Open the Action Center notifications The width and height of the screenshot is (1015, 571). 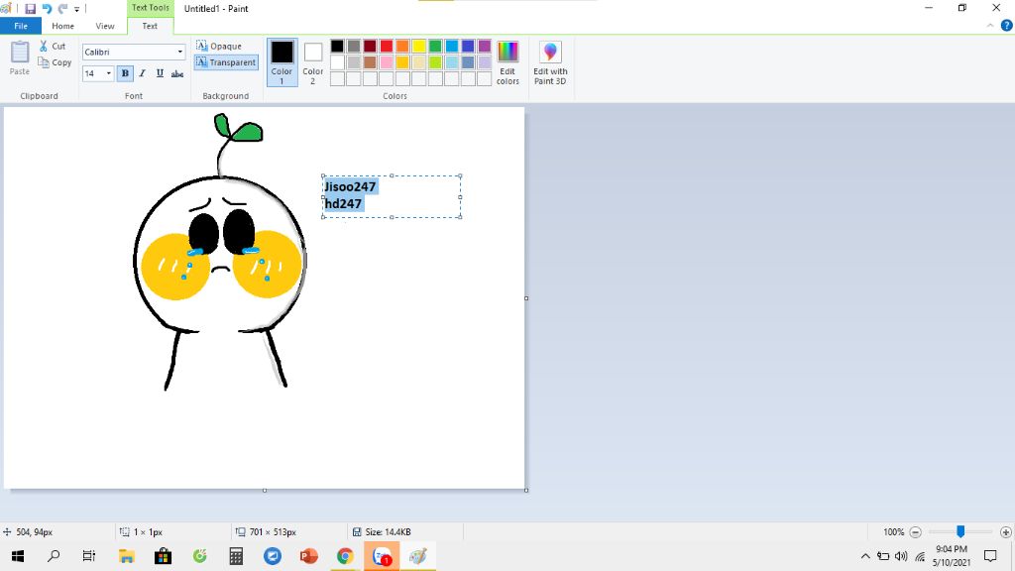[990, 556]
